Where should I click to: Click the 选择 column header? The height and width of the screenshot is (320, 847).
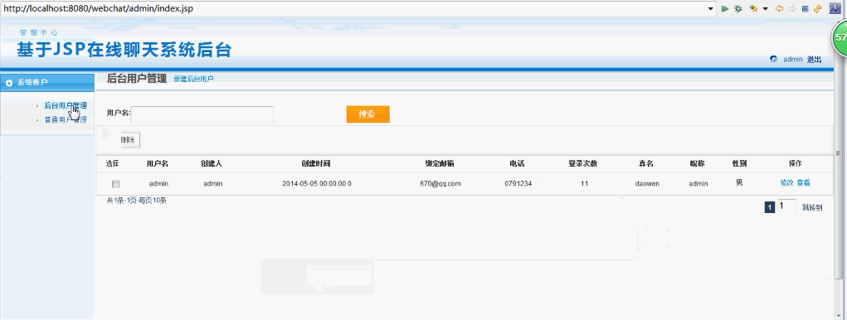[x=112, y=163]
